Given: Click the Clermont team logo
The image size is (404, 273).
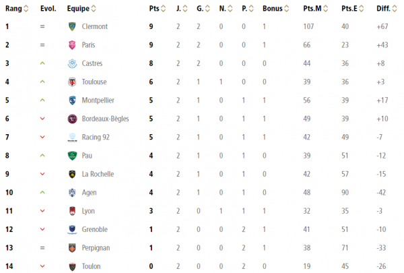Looking at the screenshot, I should pyautogui.click(x=71, y=27).
